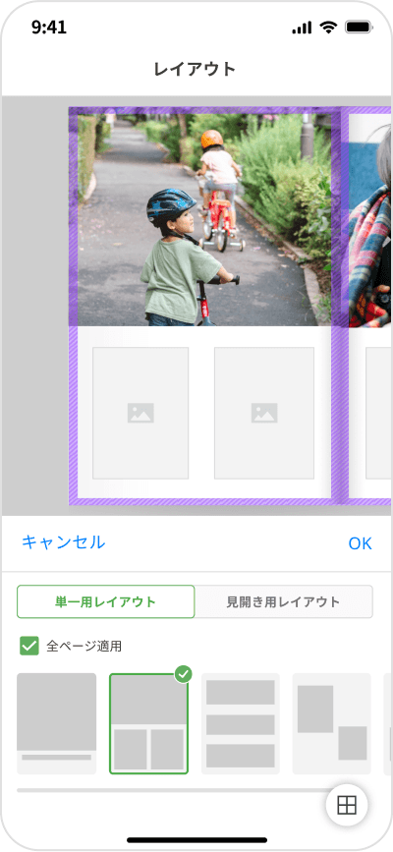393x852 pixels.
Task: Tap the 全ページ適用 label text
Action: (x=84, y=647)
